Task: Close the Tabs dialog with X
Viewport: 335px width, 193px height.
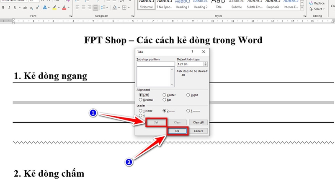Action: point(204,52)
